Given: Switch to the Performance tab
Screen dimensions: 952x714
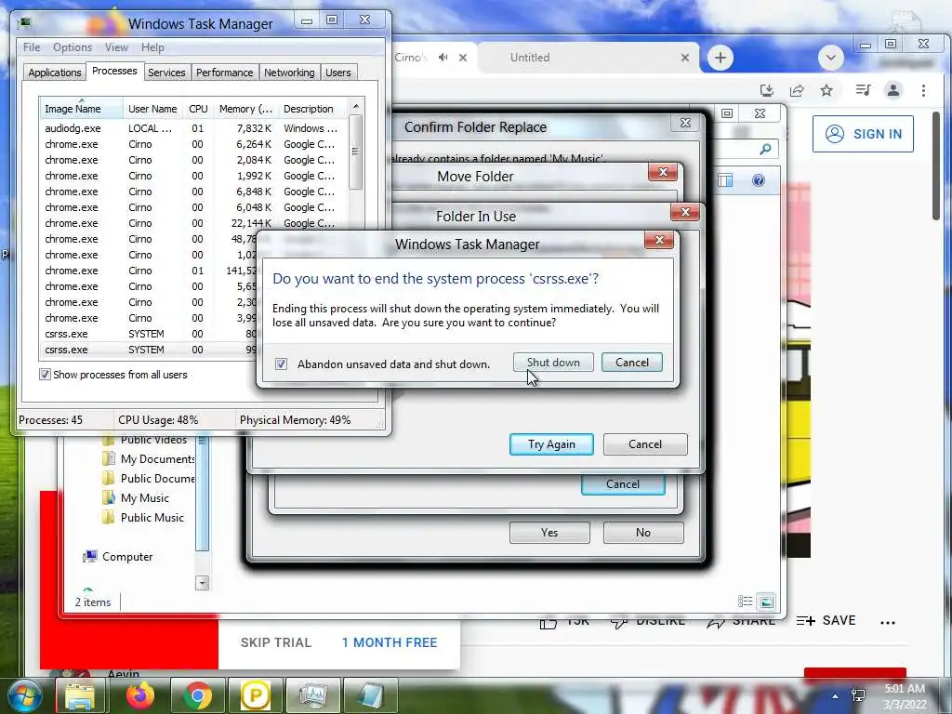Looking at the screenshot, I should click(225, 73).
